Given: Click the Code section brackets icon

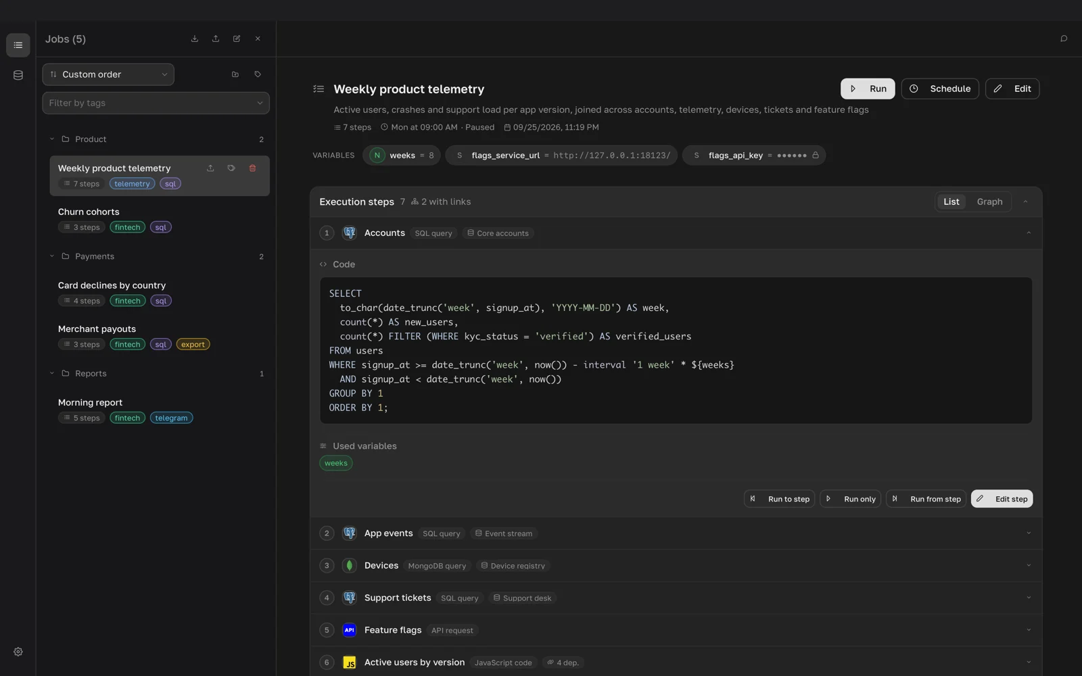Looking at the screenshot, I should pyautogui.click(x=323, y=264).
